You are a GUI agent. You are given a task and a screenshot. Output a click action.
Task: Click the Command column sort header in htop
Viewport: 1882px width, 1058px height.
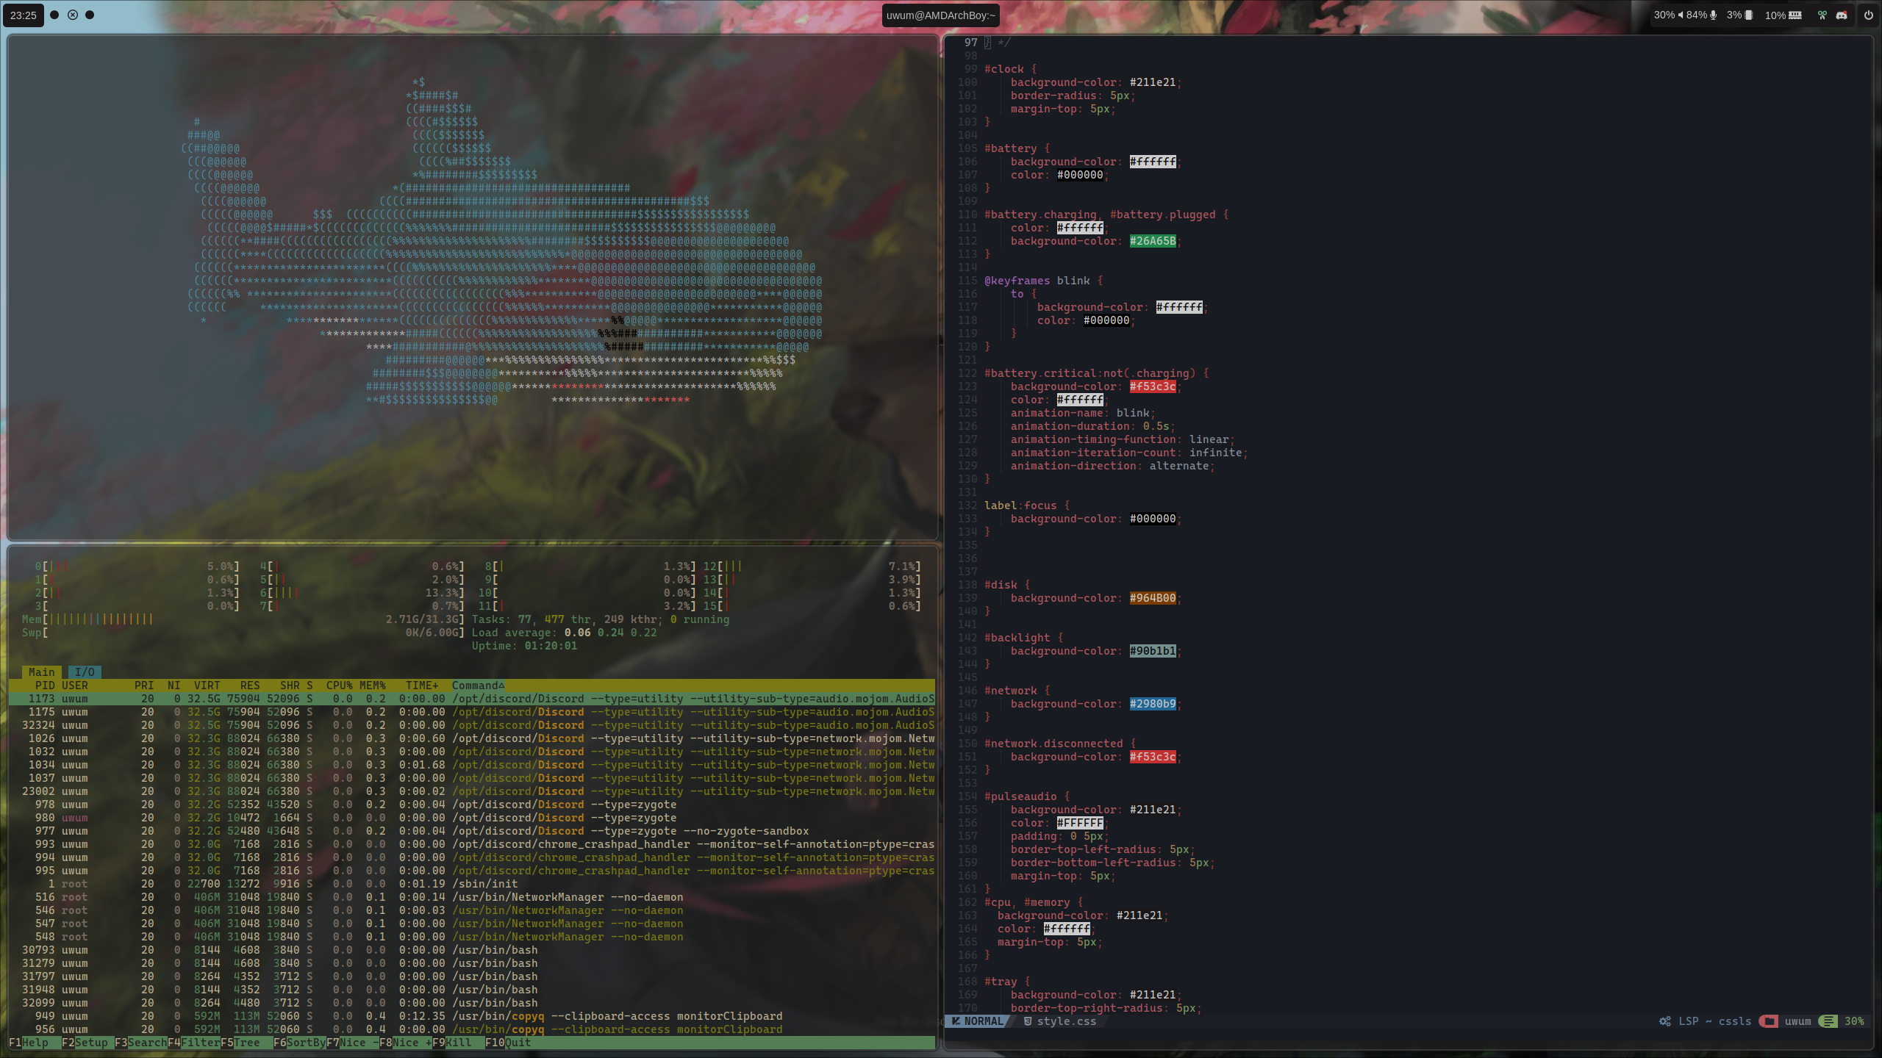478,685
